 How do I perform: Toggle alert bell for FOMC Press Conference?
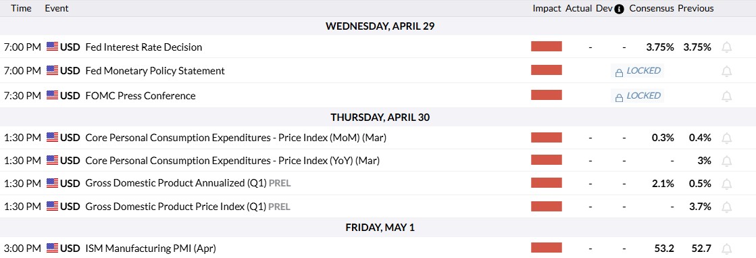point(726,96)
